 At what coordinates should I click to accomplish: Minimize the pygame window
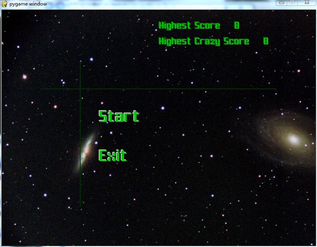pyautogui.click(x=282, y=3)
